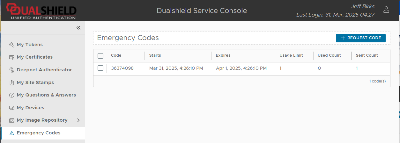400x143 pixels.
Task: Click the My Devices sidebar icon
Action: coord(12,108)
